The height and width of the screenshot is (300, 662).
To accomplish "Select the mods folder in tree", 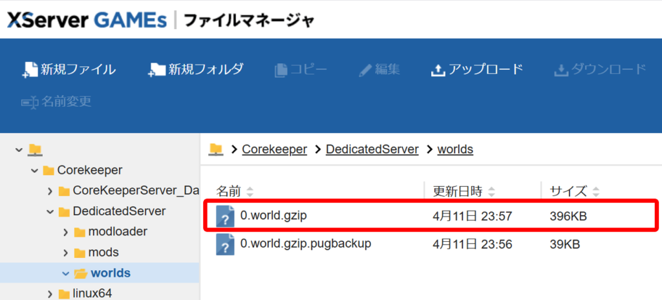I will click(103, 252).
